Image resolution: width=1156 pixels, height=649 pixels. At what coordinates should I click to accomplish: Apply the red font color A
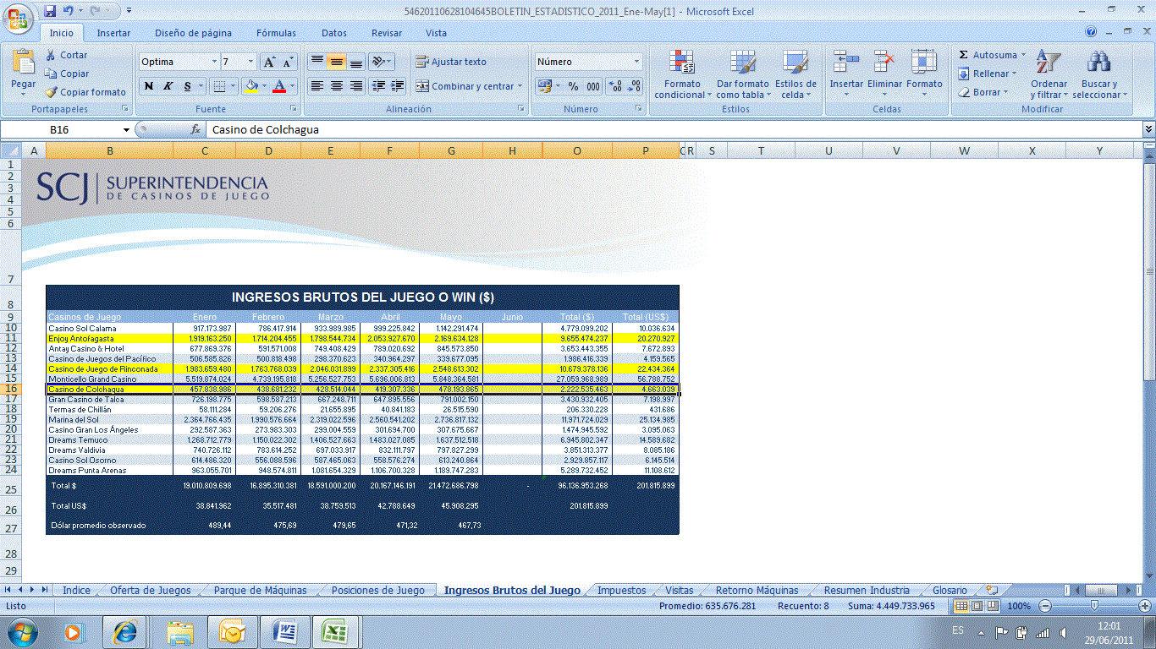click(279, 86)
